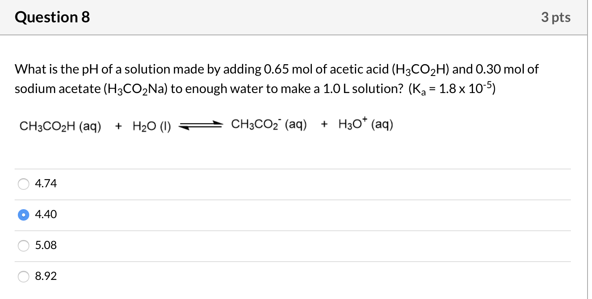Screen dimensions: 592x299
Task: Click the gray header bar of Question 8
Action: tap(284, 17)
